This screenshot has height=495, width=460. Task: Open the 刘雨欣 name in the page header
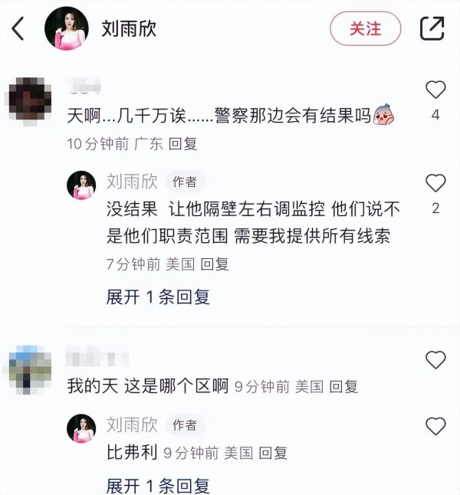point(129,28)
